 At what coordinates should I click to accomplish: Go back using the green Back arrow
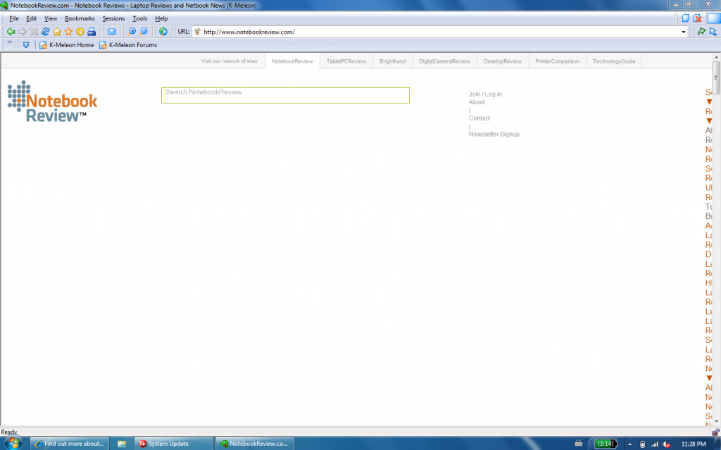(11, 32)
